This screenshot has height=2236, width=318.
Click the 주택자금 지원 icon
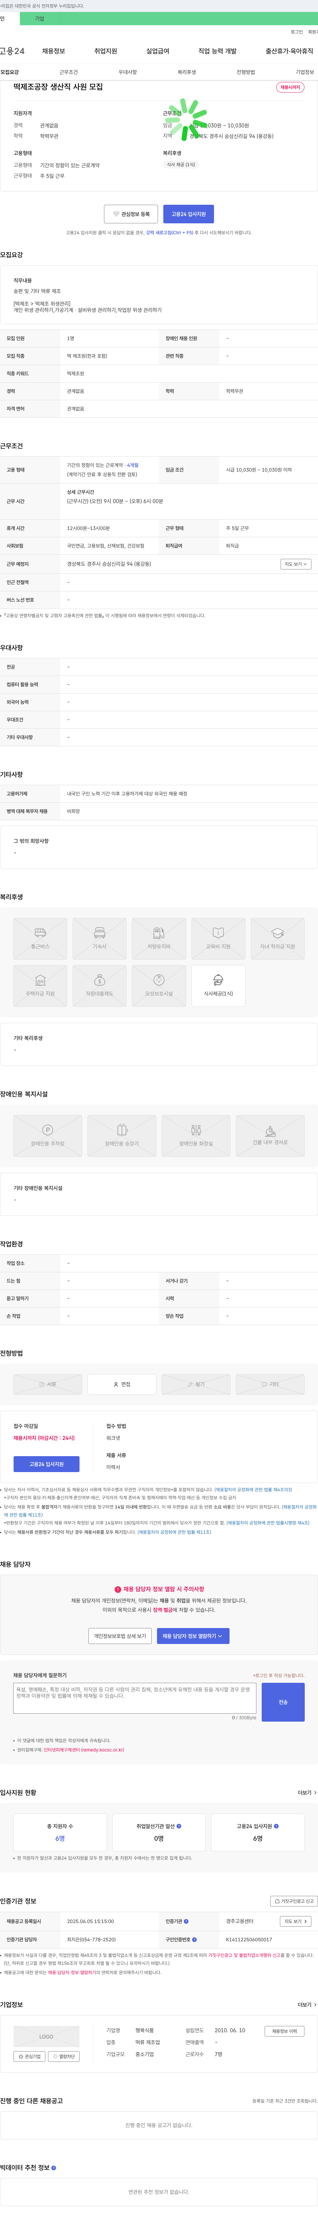(40, 985)
